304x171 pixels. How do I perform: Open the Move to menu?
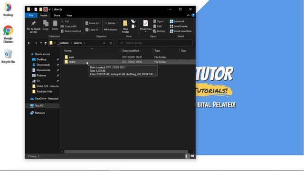point(93,23)
